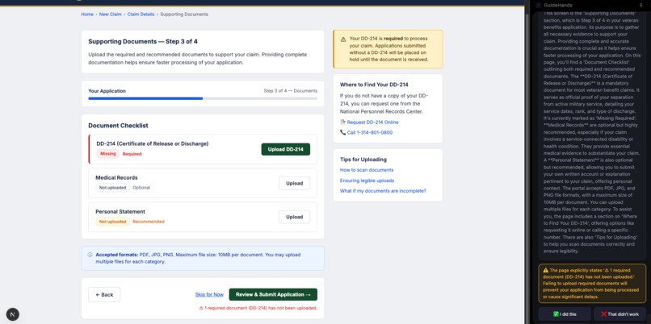Click the red Required label on DD-214
Viewport: 651px width, 324px height.
tap(132, 154)
